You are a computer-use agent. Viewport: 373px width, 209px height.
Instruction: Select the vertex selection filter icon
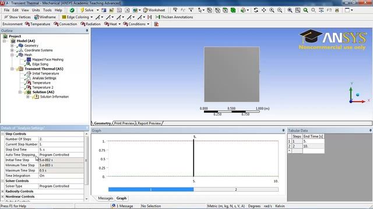coord(210,10)
